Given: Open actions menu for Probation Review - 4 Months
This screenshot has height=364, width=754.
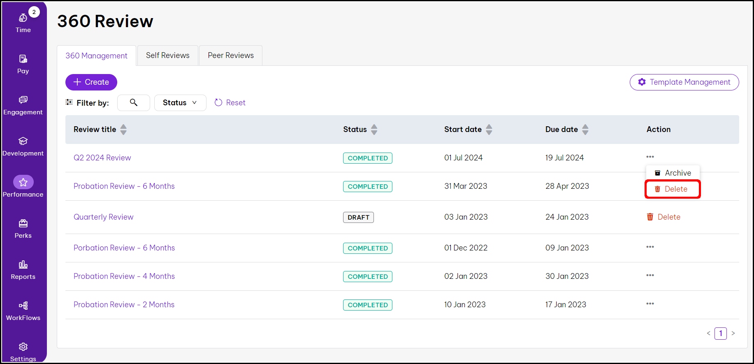Looking at the screenshot, I should tap(650, 275).
